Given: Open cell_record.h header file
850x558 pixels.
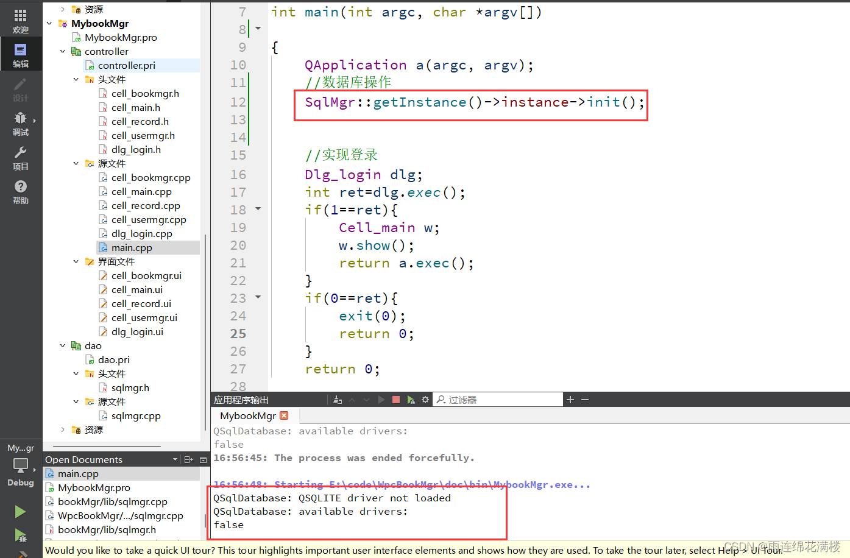Looking at the screenshot, I should click(140, 121).
